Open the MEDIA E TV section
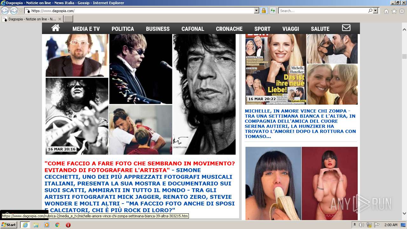Screen dimensions: 407x229 (x=86, y=29)
